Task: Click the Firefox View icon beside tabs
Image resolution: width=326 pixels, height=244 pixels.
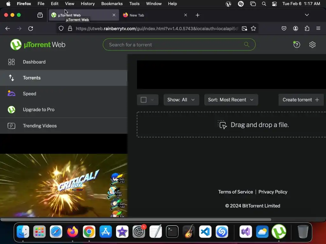Action: [x=40, y=15]
